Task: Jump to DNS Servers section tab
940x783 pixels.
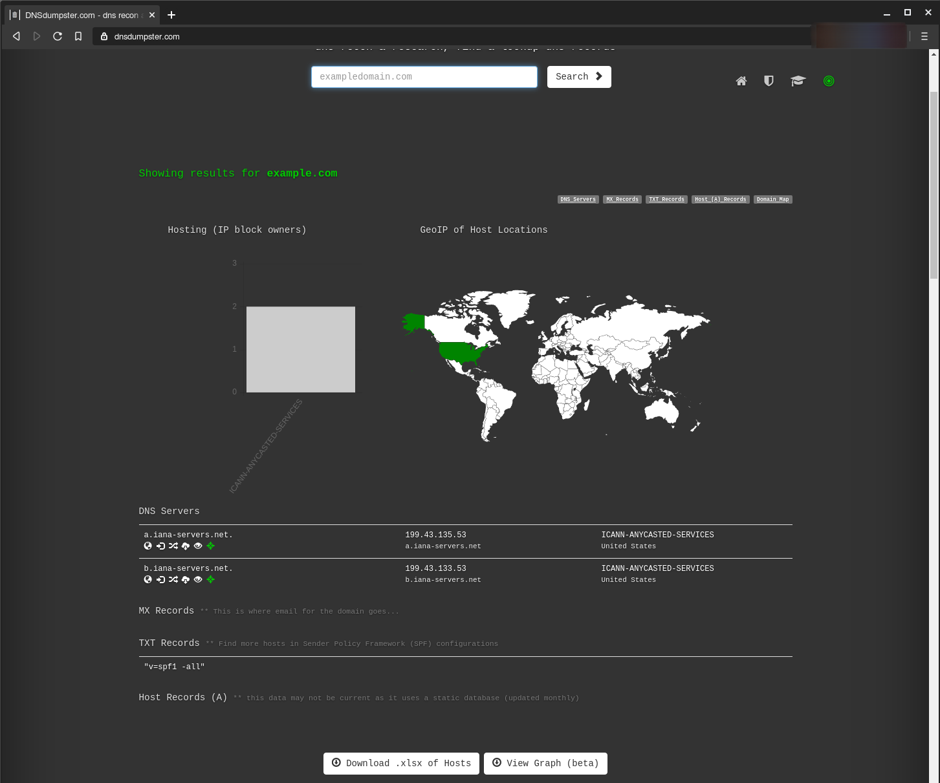Action: [x=578, y=199]
